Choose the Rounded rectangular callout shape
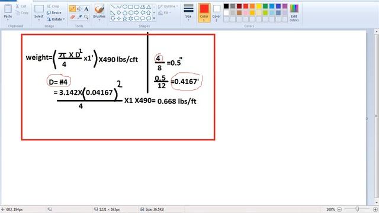379x213 pixels. 137,18
